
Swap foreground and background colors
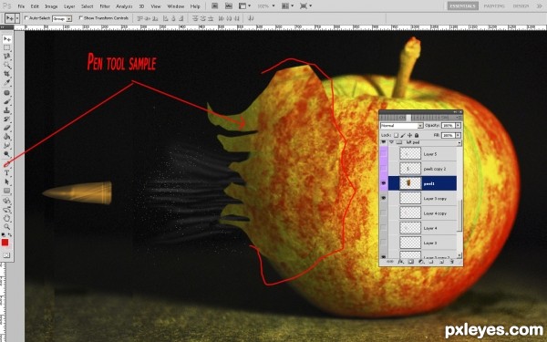pos(10,235)
